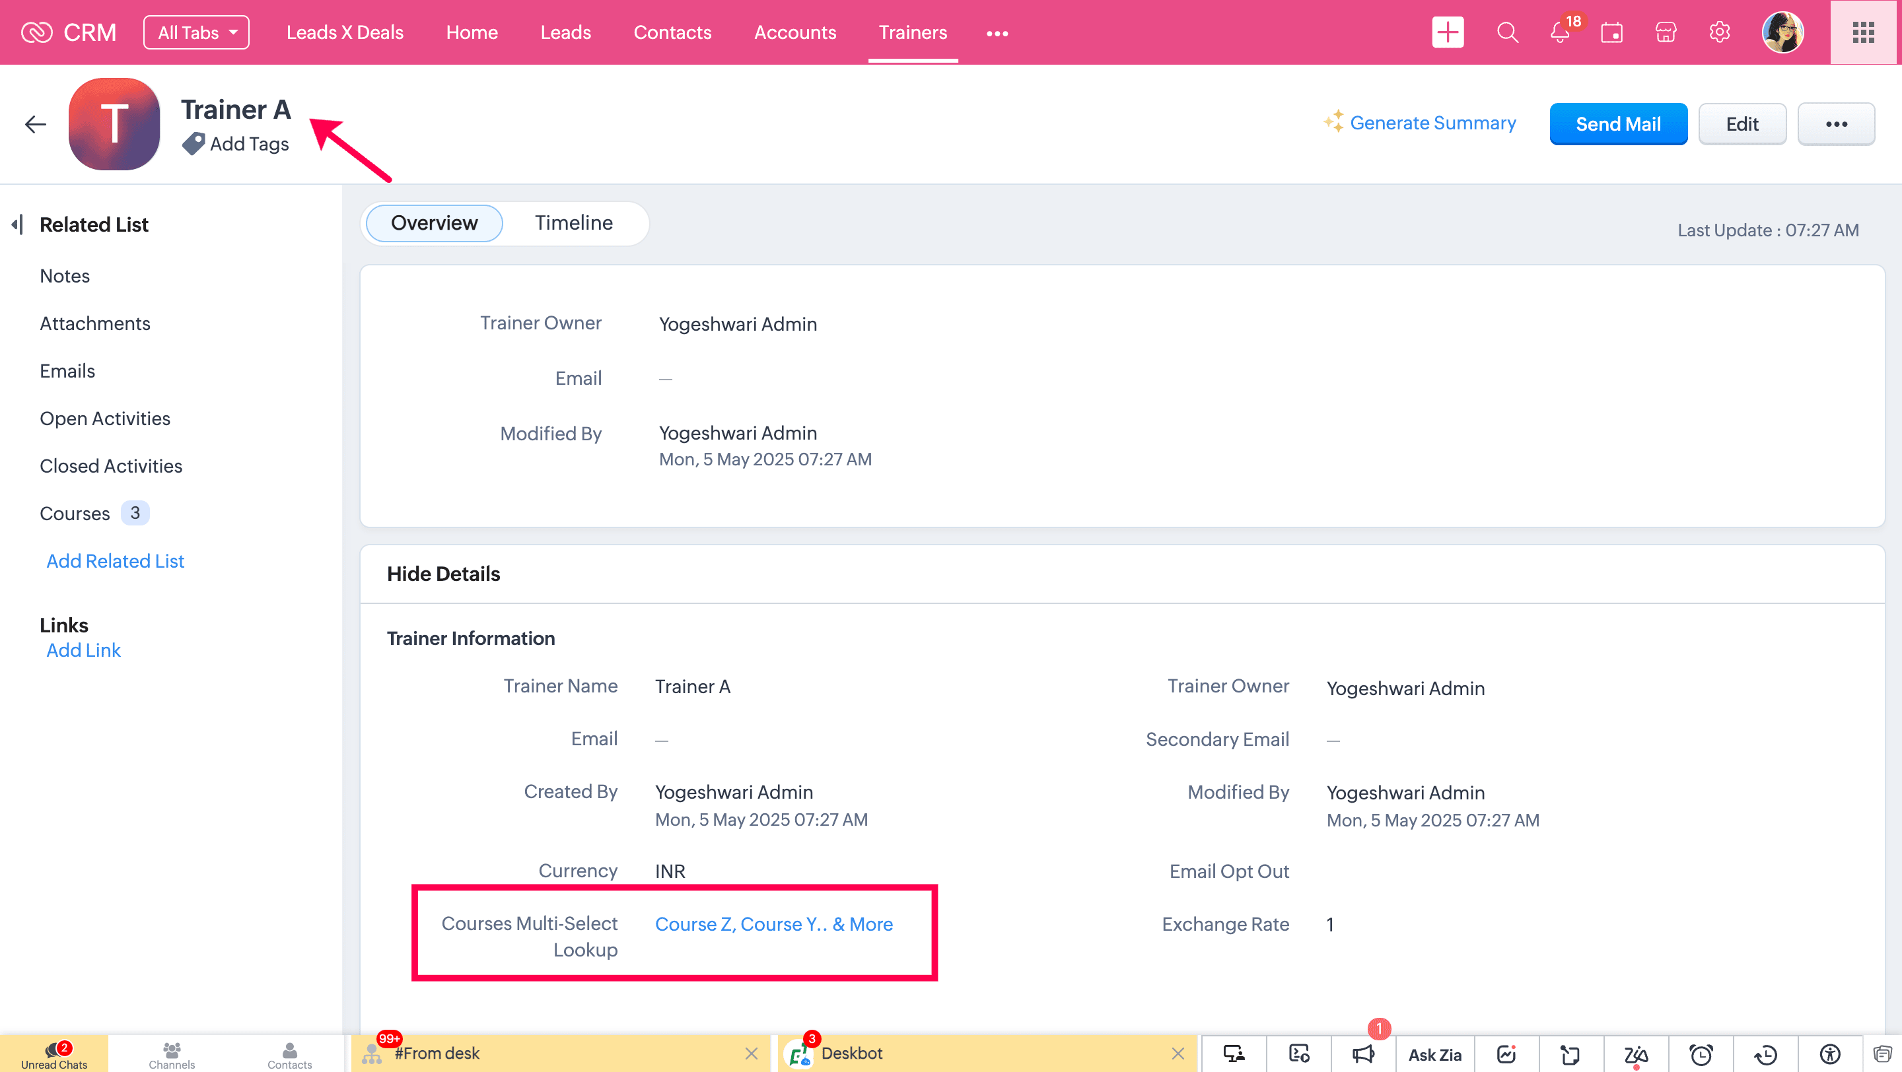Click the plus create-new icon

(x=1447, y=32)
